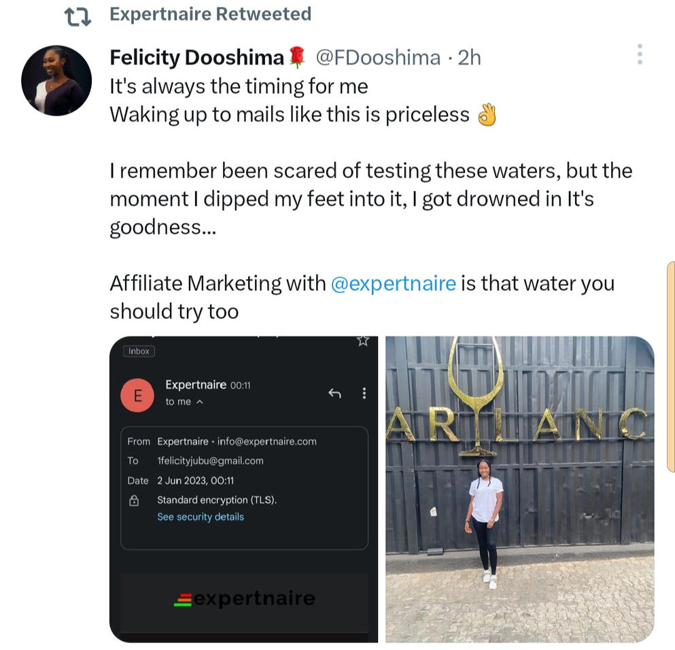Viewport: 675px width, 650px height.
Task: Open the @FDooshima handle
Action: [x=378, y=58]
